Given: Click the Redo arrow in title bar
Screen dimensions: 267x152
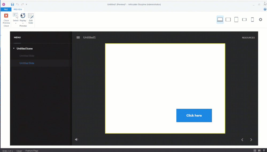Looking at the screenshot, I should 22,4.
